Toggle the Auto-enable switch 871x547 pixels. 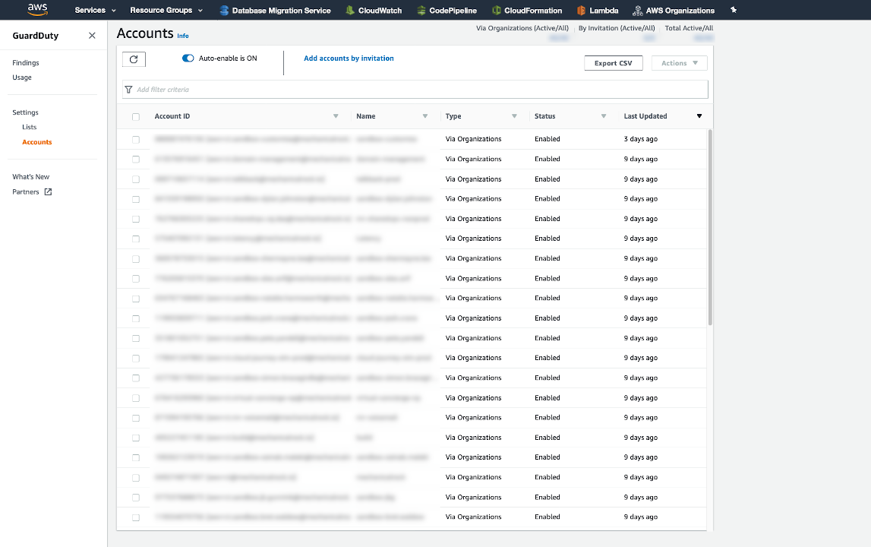[x=188, y=58]
